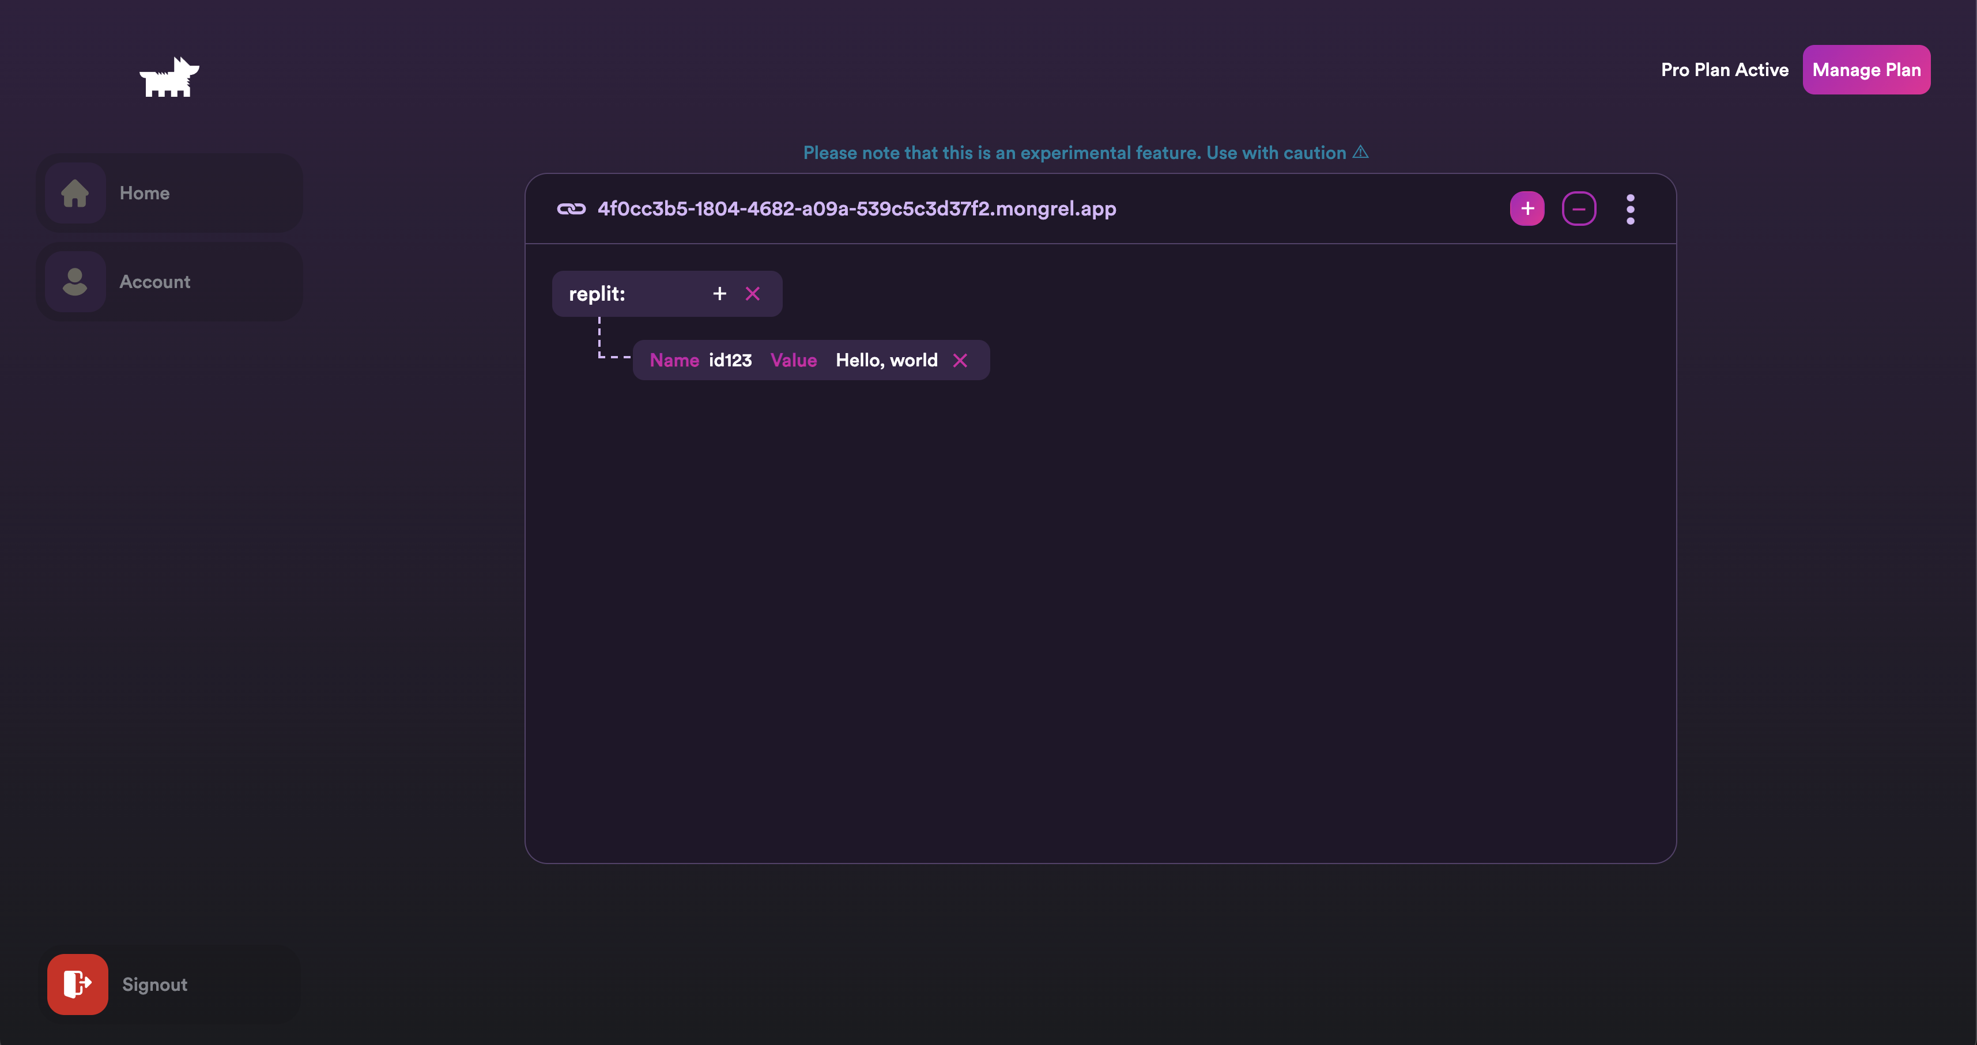This screenshot has width=1977, height=1045.
Task: Click the Mongrel dog logo
Action: point(169,78)
